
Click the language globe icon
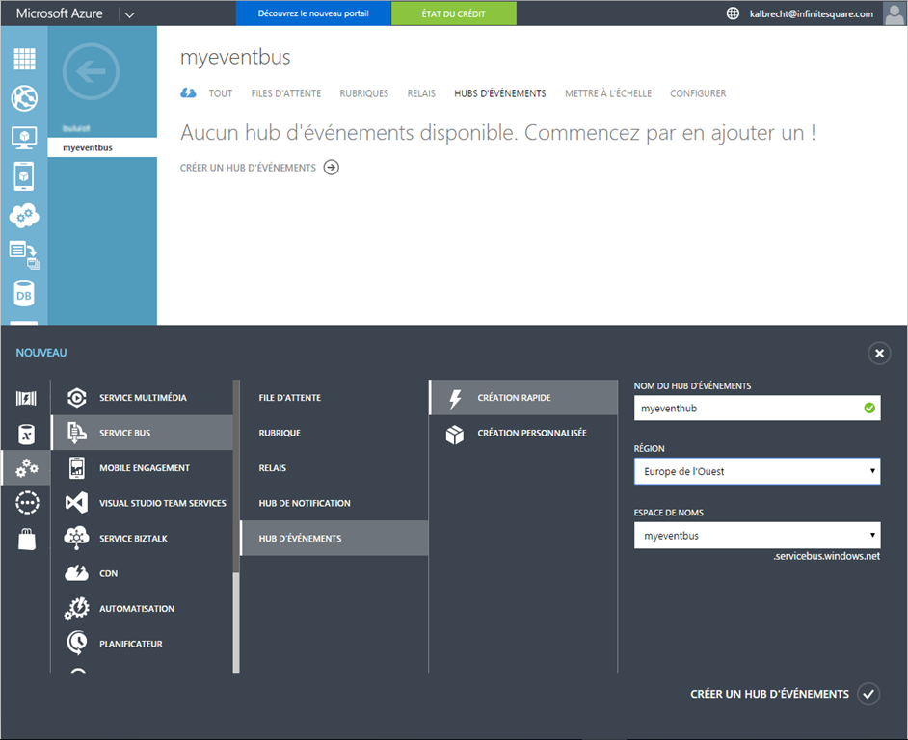pyautogui.click(x=733, y=13)
